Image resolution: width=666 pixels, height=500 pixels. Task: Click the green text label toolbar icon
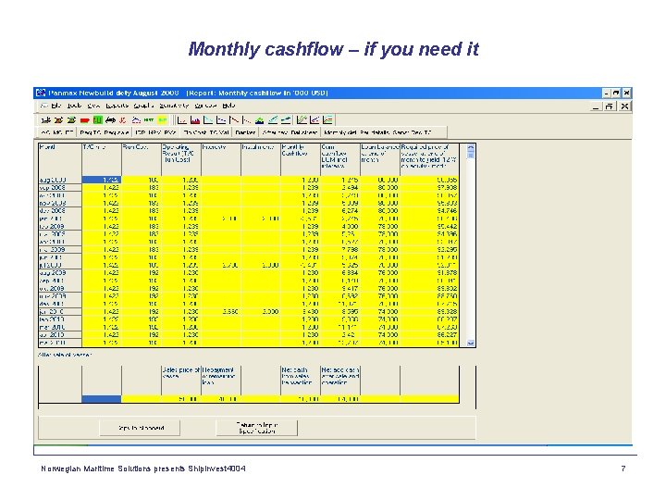pyautogui.click(x=149, y=120)
